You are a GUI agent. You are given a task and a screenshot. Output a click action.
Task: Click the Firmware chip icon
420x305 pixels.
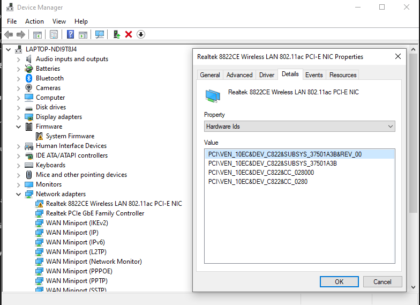(29, 127)
